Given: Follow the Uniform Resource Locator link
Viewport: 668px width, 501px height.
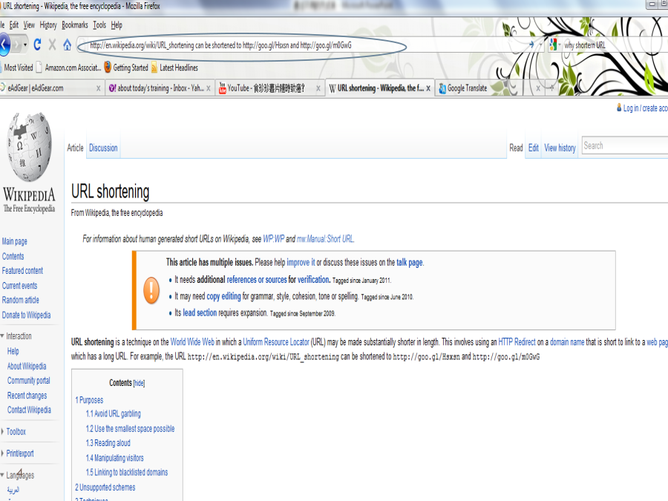Looking at the screenshot, I should [276, 342].
